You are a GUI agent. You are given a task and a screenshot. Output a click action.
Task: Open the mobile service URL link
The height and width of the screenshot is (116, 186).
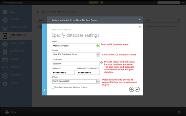pyautogui.click(x=163, y=27)
